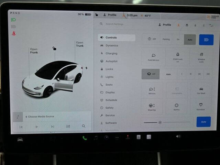The image size is (220, 165).
Task: Tap the media previous track button
Action: click(21, 127)
